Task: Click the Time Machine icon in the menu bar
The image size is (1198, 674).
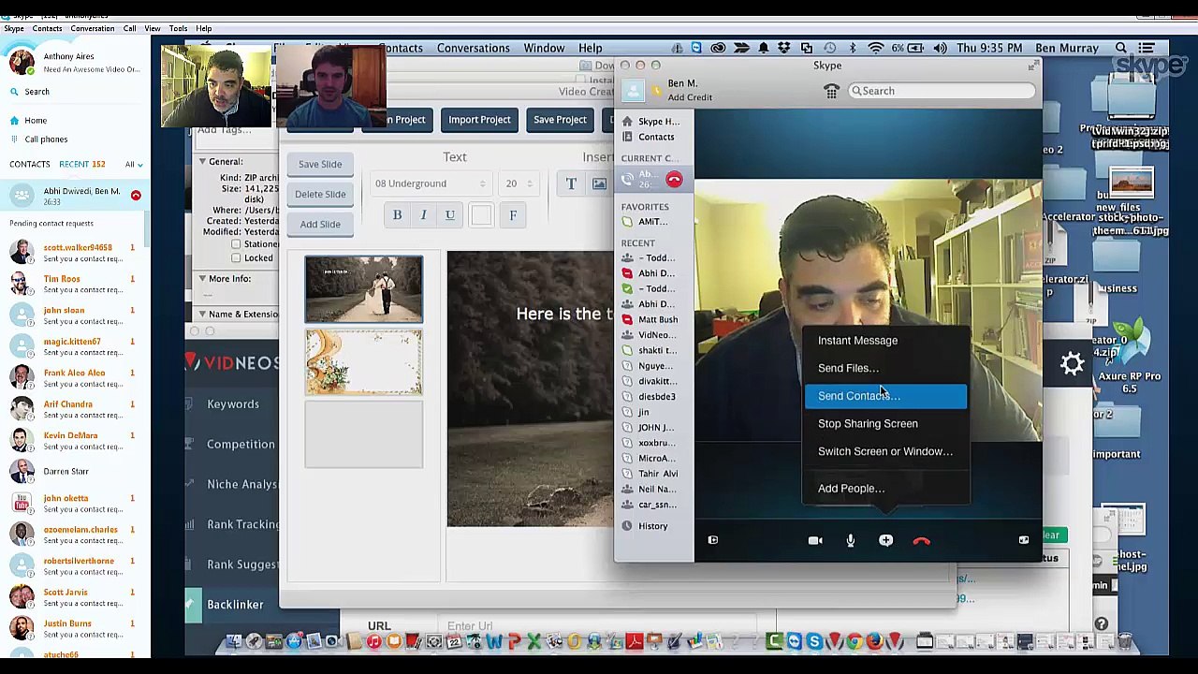Action: 830,48
